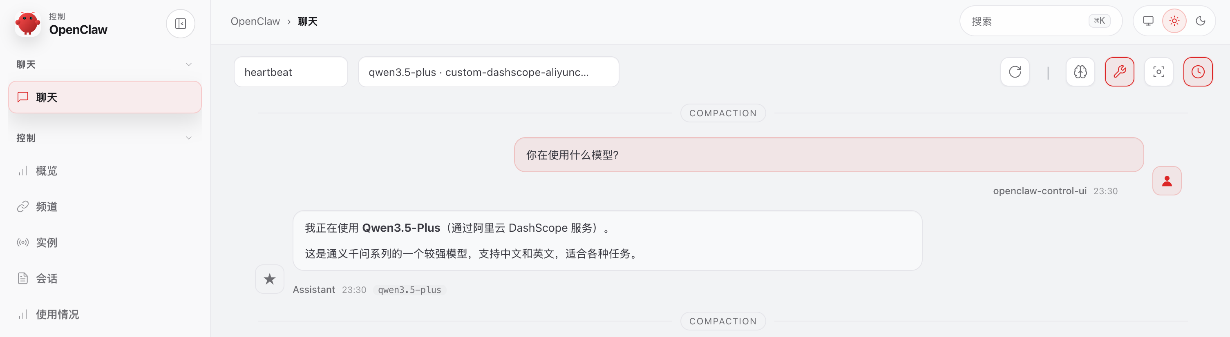Collapse the sidebar with the panel icon
This screenshot has height=337, width=1230.
pyautogui.click(x=181, y=24)
